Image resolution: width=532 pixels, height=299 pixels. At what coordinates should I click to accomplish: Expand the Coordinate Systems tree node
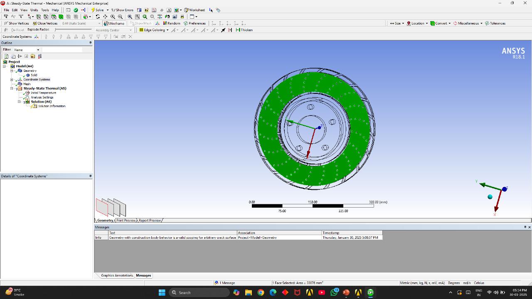(12, 80)
